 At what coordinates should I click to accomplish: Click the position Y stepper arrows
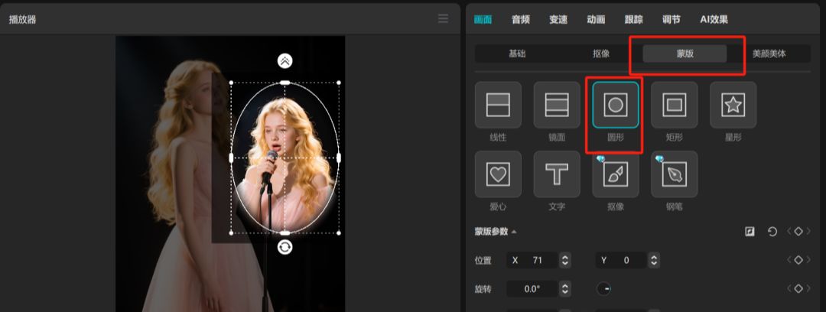coord(654,260)
